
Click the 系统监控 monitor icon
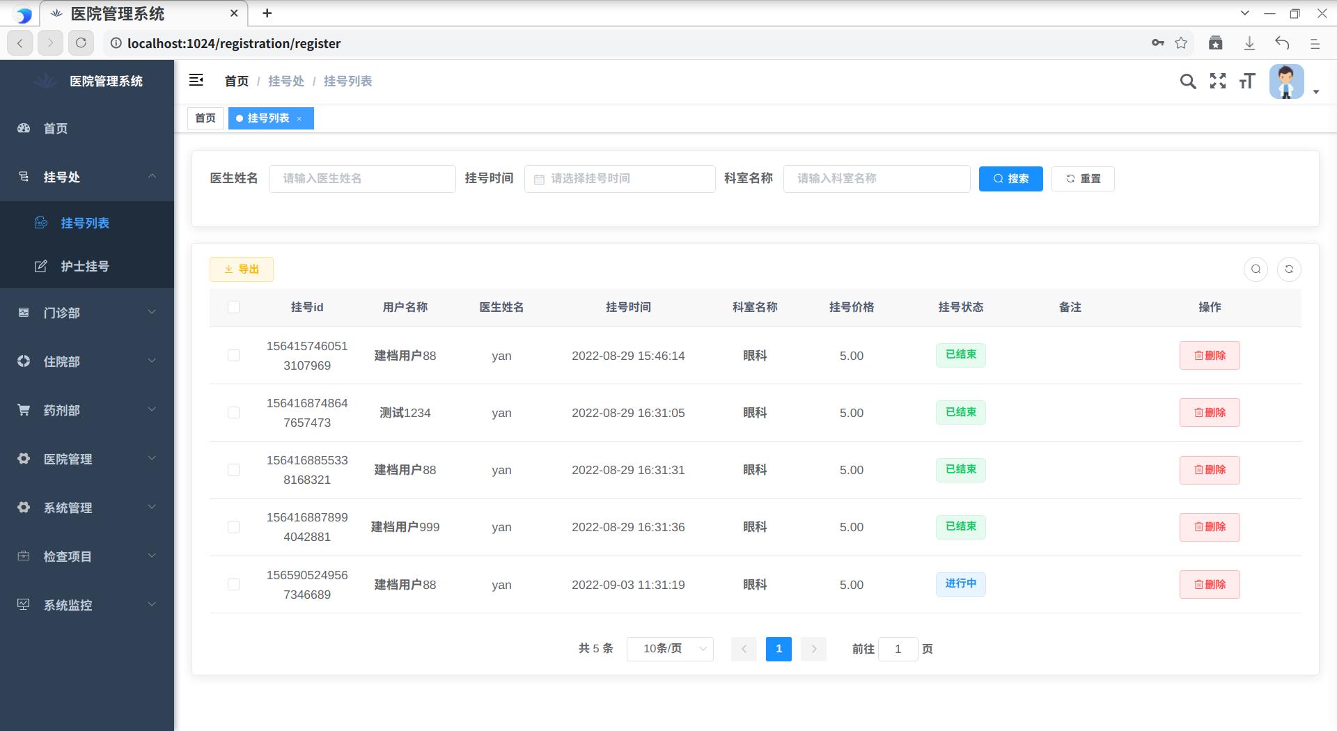click(24, 604)
